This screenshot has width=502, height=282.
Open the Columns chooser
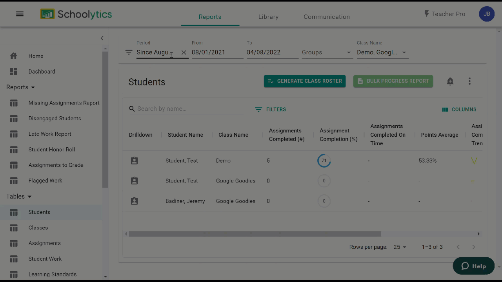pyautogui.click(x=459, y=110)
